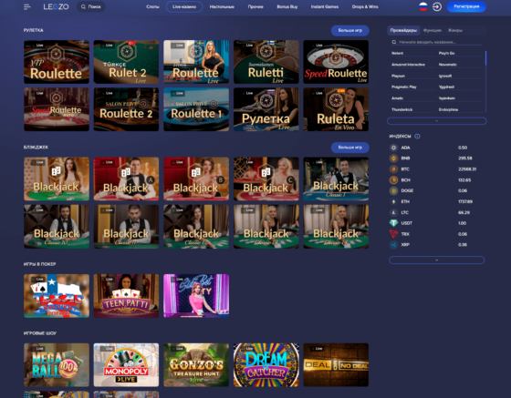Click the Регистрация button
This screenshot has height=398, width=511.
466,6
